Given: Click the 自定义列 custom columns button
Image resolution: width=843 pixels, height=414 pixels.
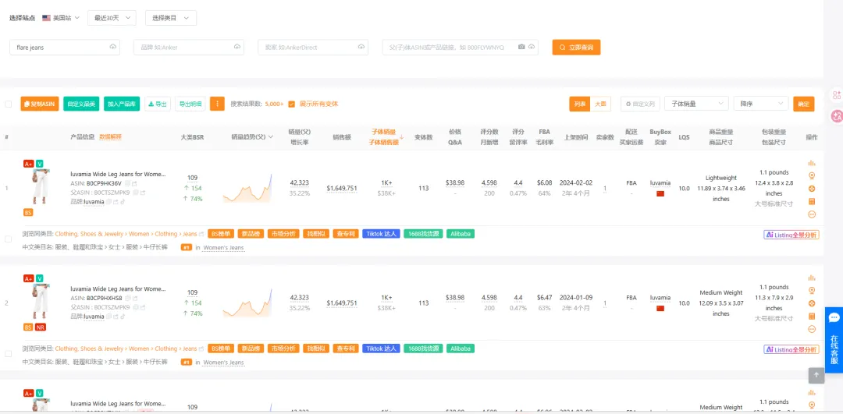Looking at the screenshot, I should point(640,104).
